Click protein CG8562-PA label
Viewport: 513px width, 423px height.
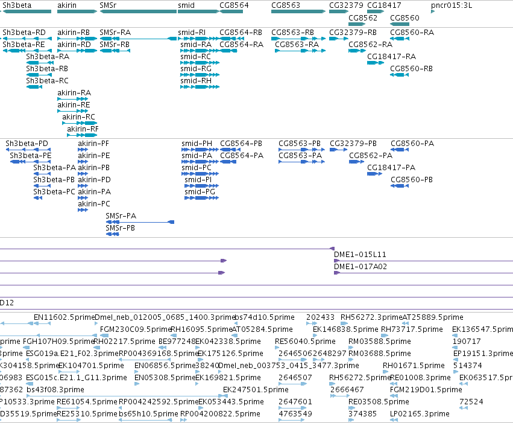[x=371, y=156]
